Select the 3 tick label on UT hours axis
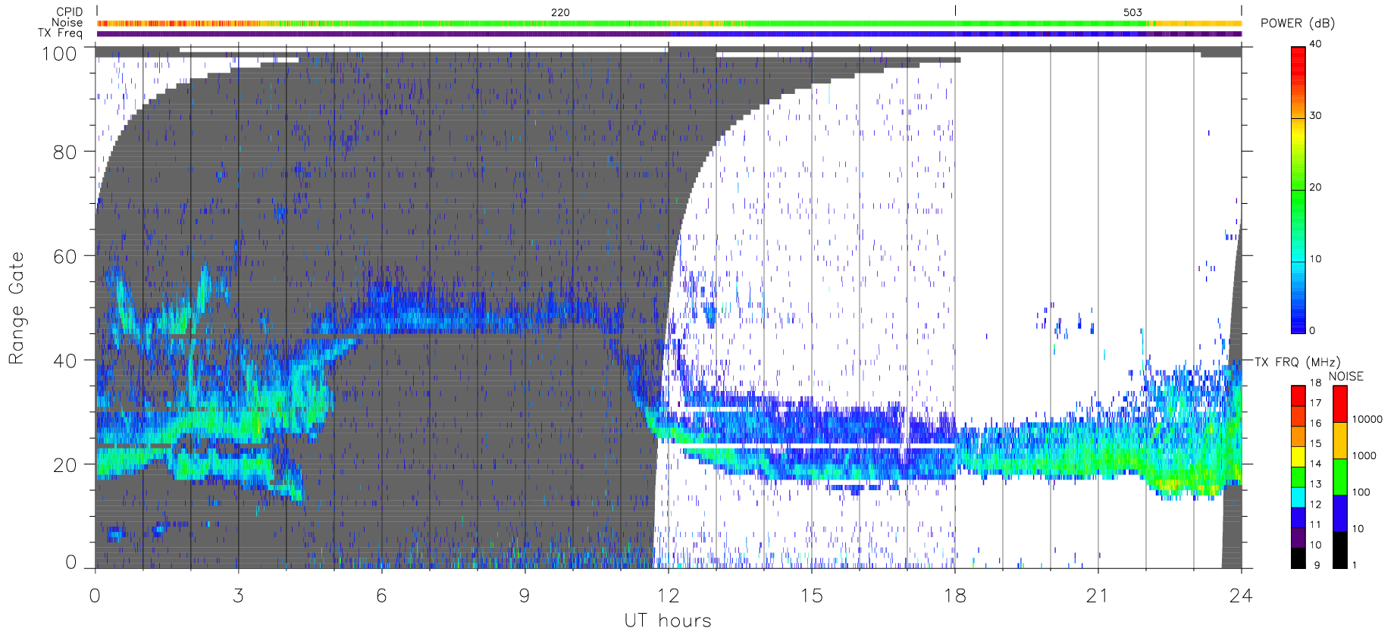Image resolution: width=1397 pixels, height=644 pixels. (238, 596)
